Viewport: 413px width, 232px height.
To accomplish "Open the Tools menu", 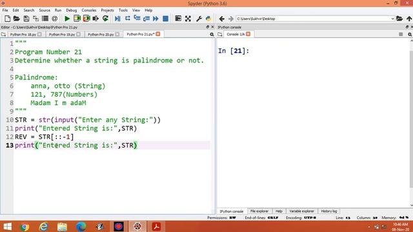I will coord(123,10).
